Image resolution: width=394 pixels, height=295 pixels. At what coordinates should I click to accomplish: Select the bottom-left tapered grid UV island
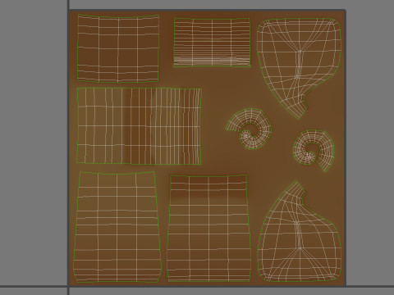117,227
